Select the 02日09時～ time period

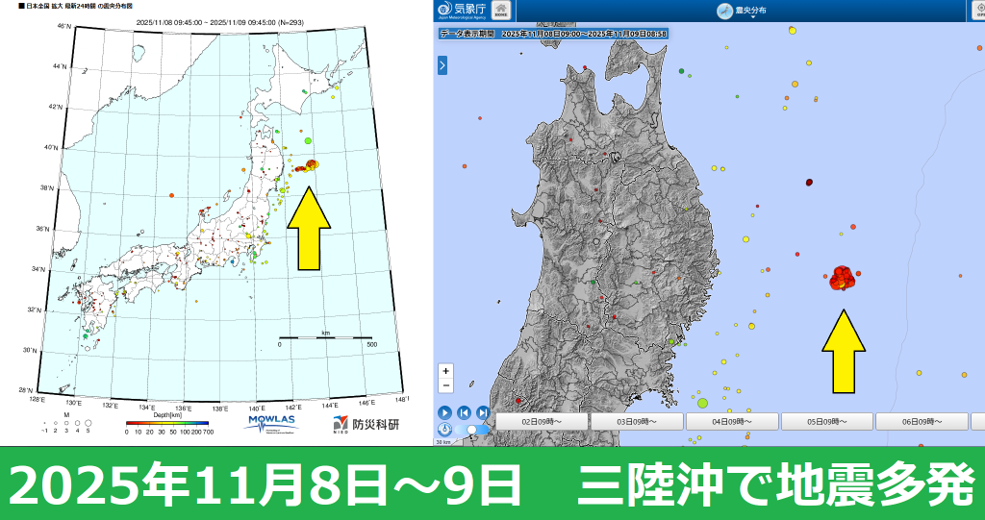pos(542,422)
